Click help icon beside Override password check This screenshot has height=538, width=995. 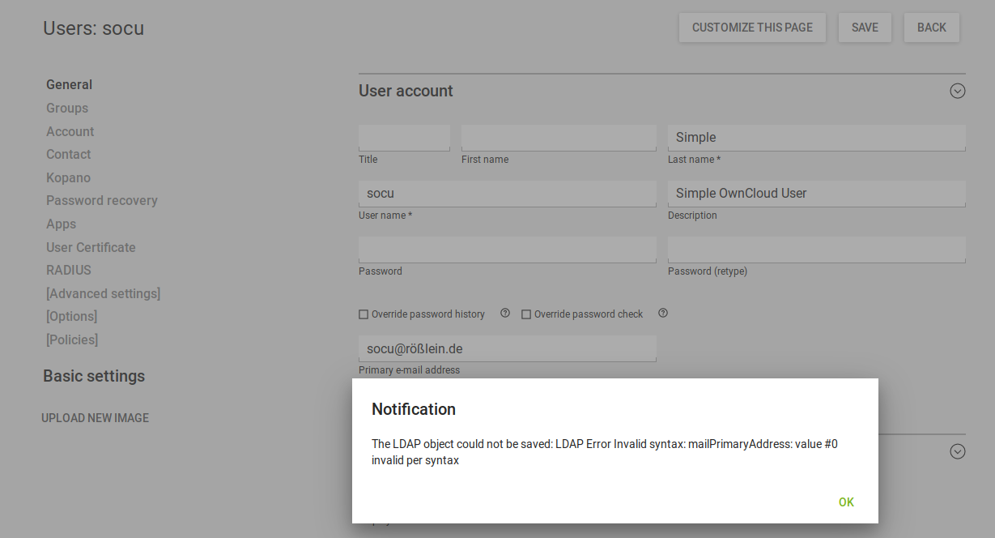[x=663, y=314]
